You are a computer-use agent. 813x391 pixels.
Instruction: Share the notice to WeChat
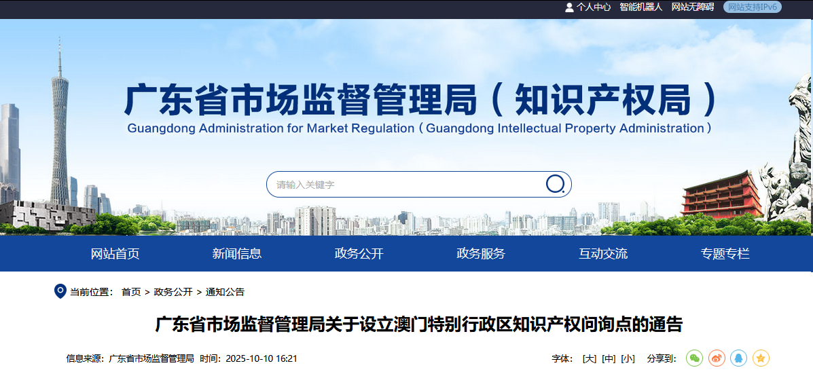coord(694,358)
